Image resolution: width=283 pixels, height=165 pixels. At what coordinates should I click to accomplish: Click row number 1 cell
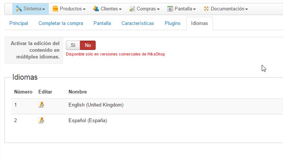(x=16, y=105)
